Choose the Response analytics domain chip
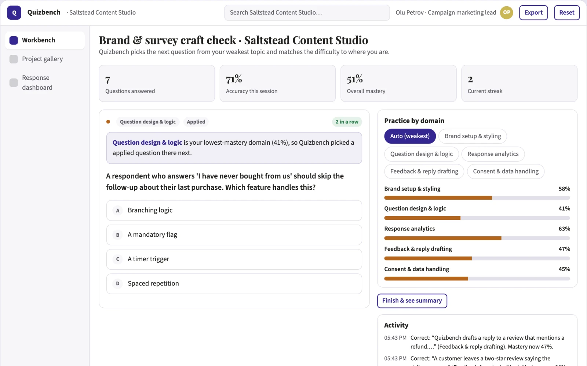This screenshot has width=587, height=366. [x=493, y=154]
